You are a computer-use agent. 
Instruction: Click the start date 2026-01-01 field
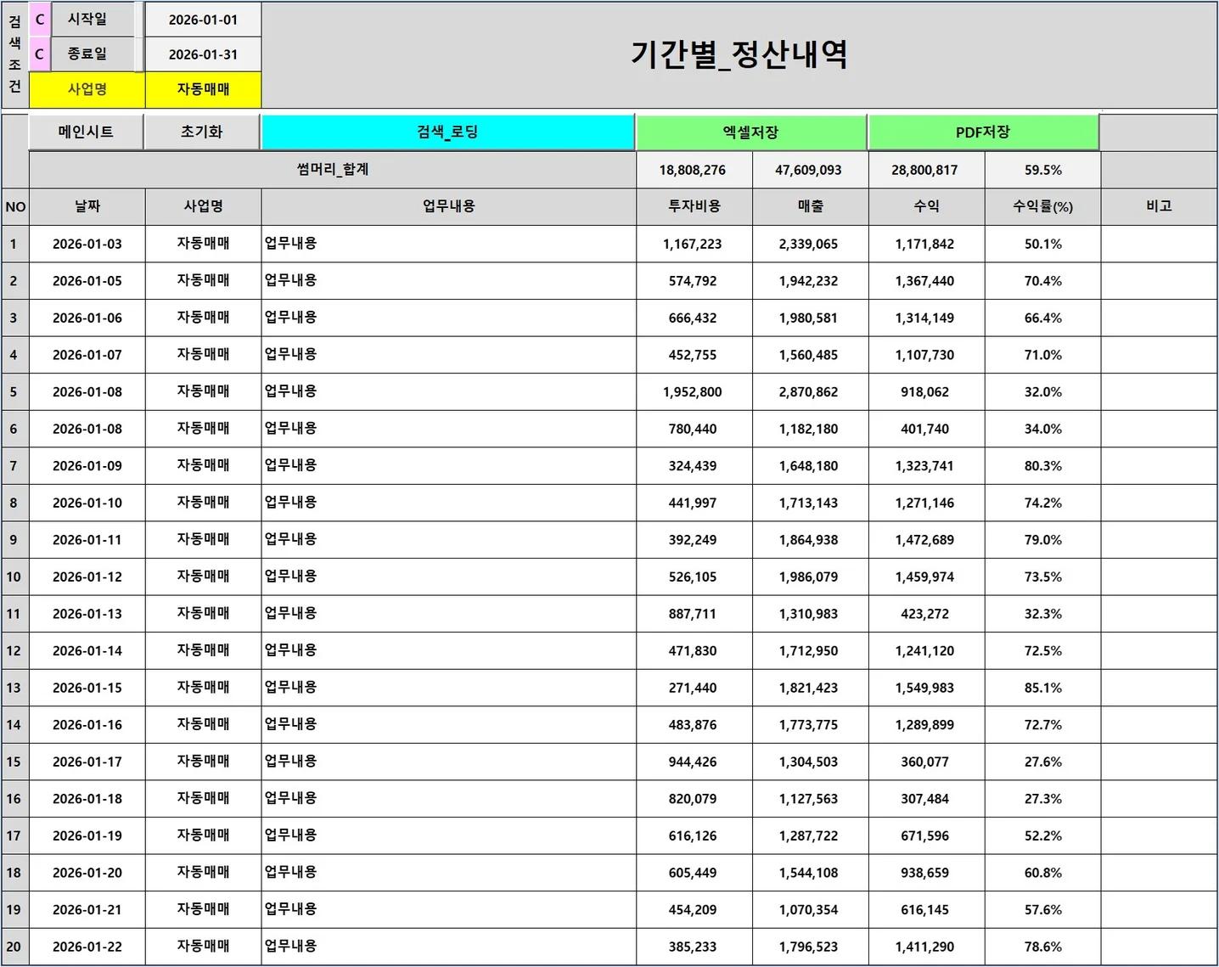[x=203, y=19]
